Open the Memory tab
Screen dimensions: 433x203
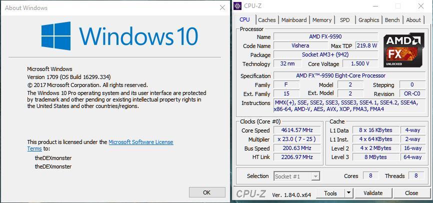point(321,20)
